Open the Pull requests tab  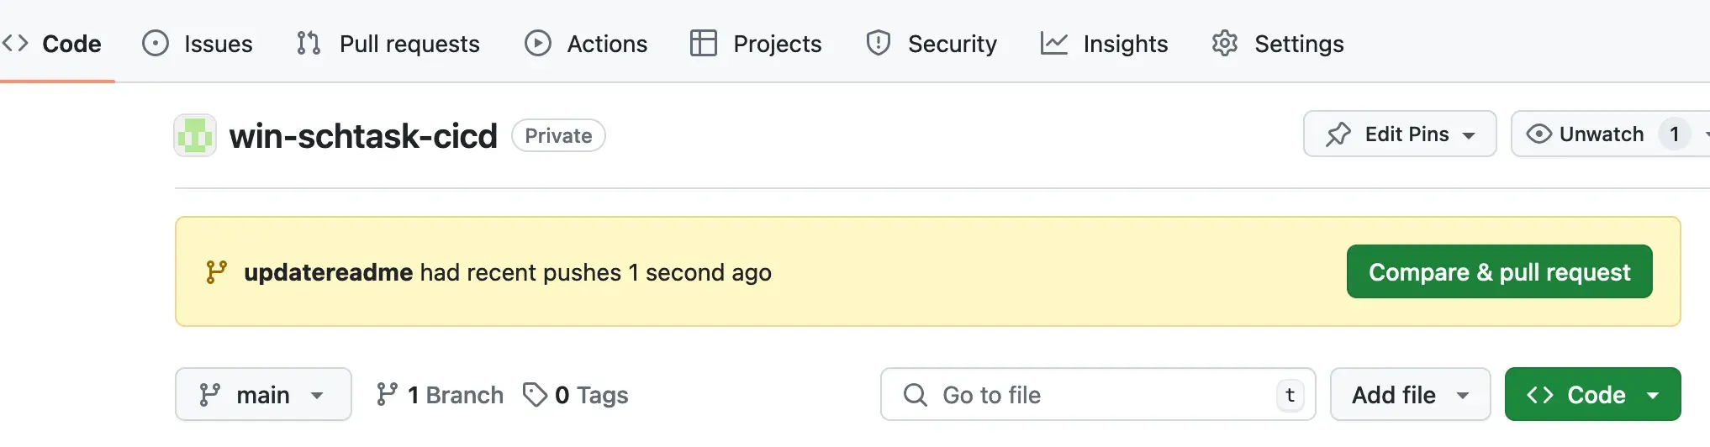pos(388,44)
